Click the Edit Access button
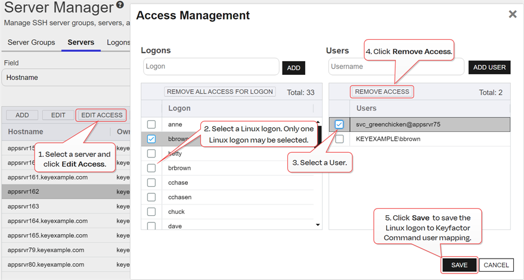This screenshot has height=280, width=524. pos(101,115)
